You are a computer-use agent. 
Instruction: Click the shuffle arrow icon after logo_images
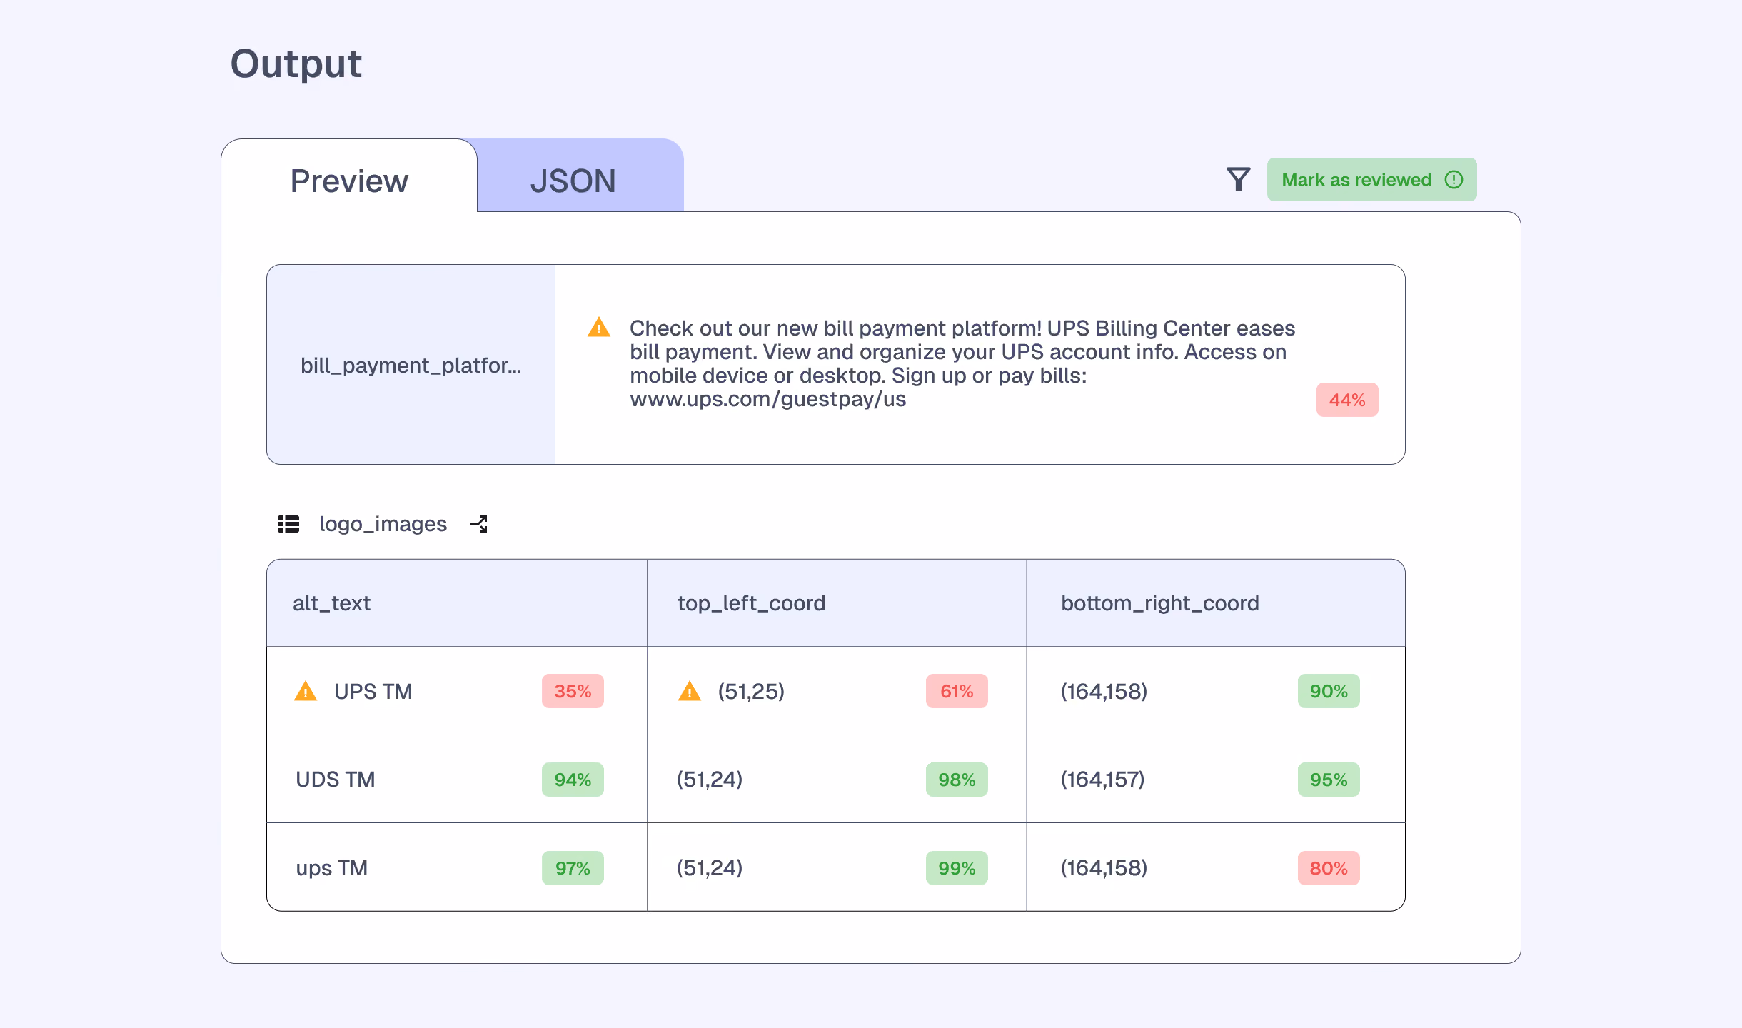[478, 524]
